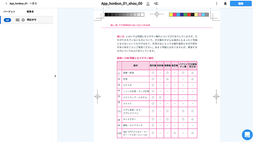Collapse the version sidebar with the chevron
The height and width of the screenshot is (142, 253).
(55, 76)
